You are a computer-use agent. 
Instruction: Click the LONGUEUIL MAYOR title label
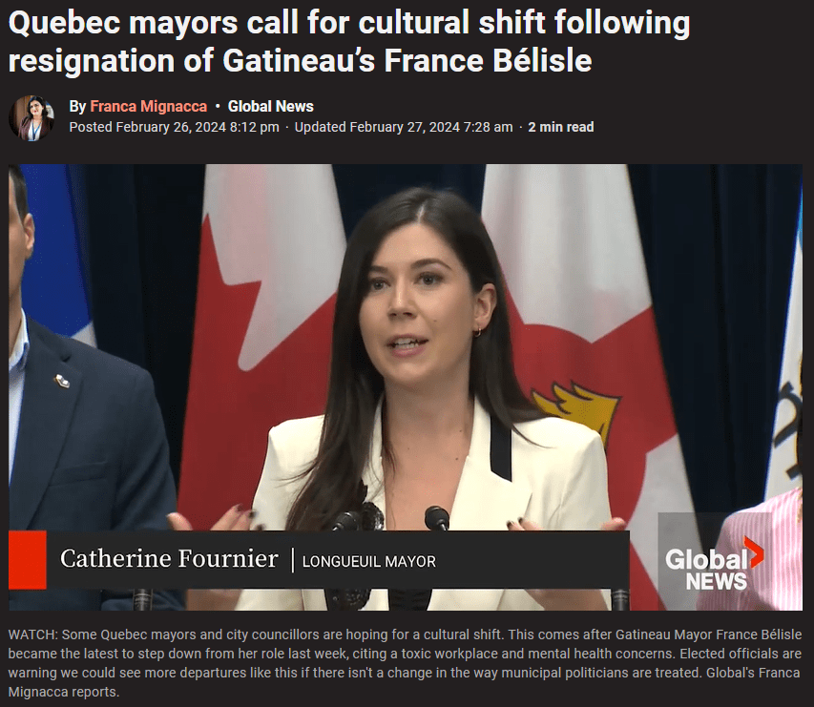pos(369,561)
